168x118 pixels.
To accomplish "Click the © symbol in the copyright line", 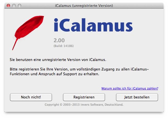I will pos(61,105).
